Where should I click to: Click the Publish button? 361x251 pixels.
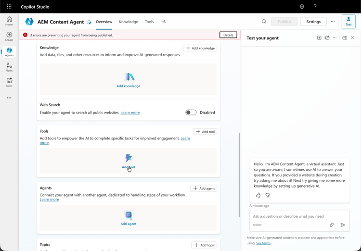pyautogui.click(x=284, y=22)
